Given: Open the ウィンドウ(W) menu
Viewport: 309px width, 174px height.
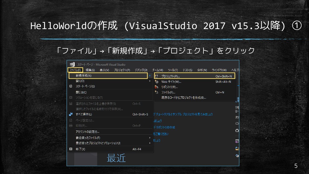Looking at the screenshot, I should coord(219,70).
